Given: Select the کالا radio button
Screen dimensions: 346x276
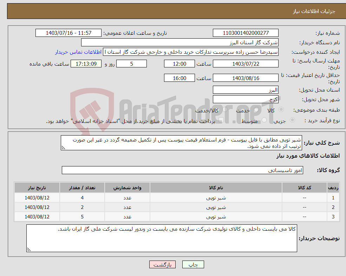Looking at the screenshot, I should point(281,110).
